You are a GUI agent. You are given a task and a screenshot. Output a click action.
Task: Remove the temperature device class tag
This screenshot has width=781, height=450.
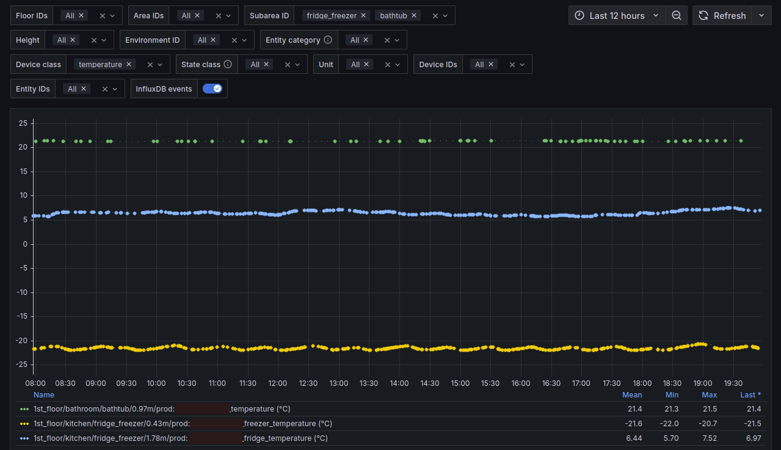[129, 65]
